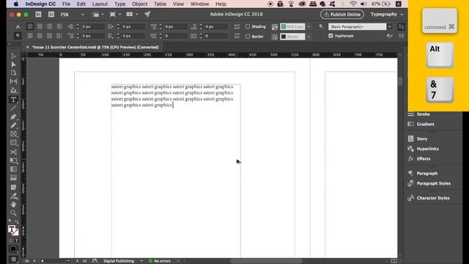Enable the Border checkbox
The image size is (469, 264).
click(248, 37)
